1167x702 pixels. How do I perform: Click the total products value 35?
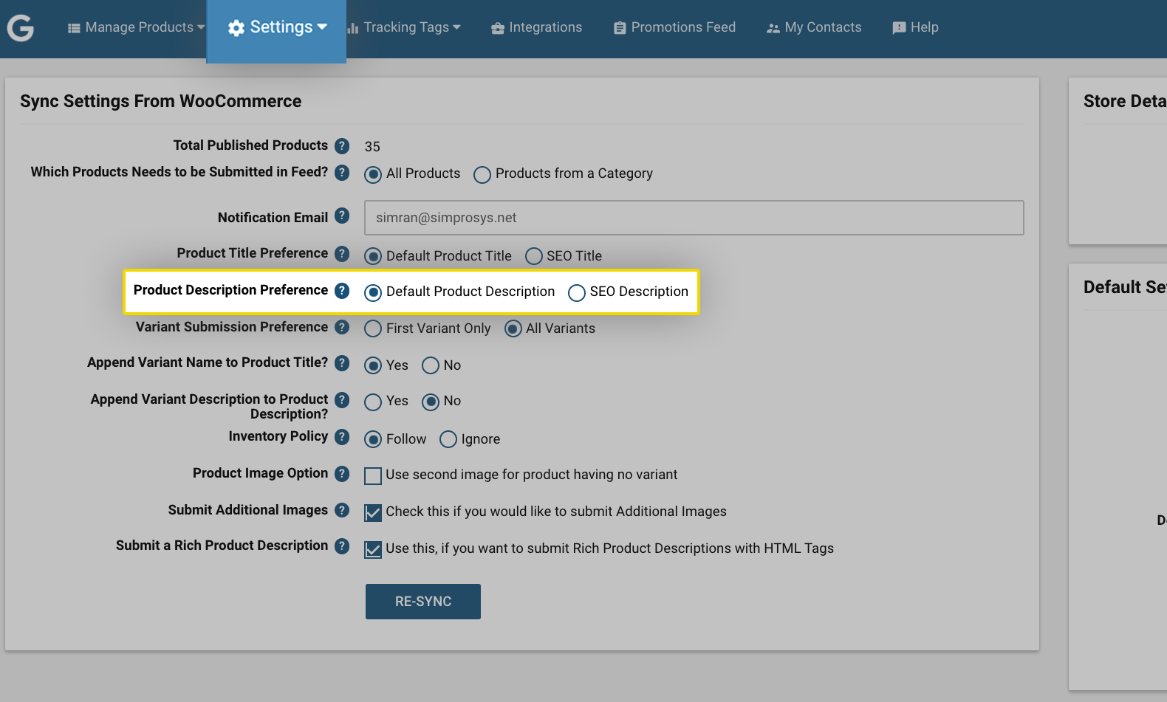pyautogui.click(x=372, y=147)
